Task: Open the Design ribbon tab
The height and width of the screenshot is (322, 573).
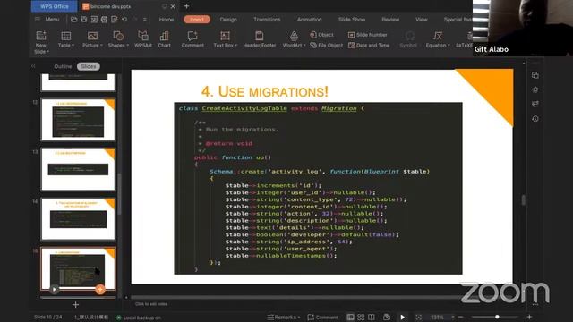Action: tap(228, 20)
